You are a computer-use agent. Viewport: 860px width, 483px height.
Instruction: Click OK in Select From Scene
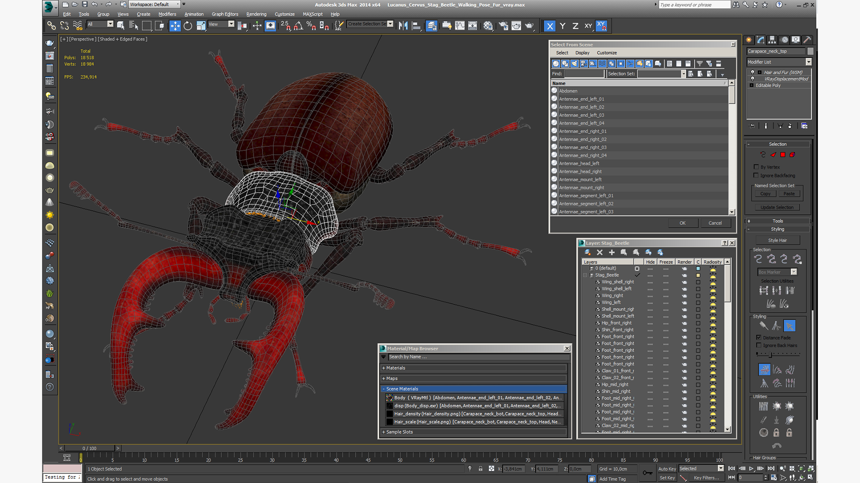(682, 223)
